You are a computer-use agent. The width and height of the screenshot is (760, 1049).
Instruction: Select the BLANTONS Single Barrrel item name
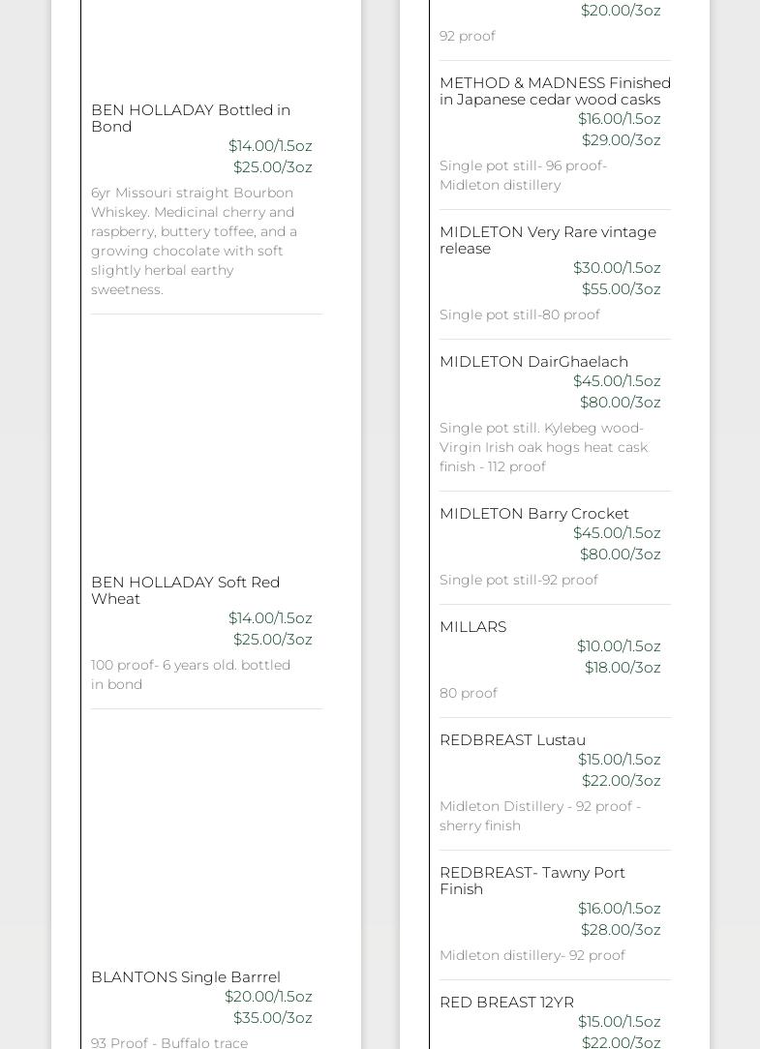click(186, 977)
